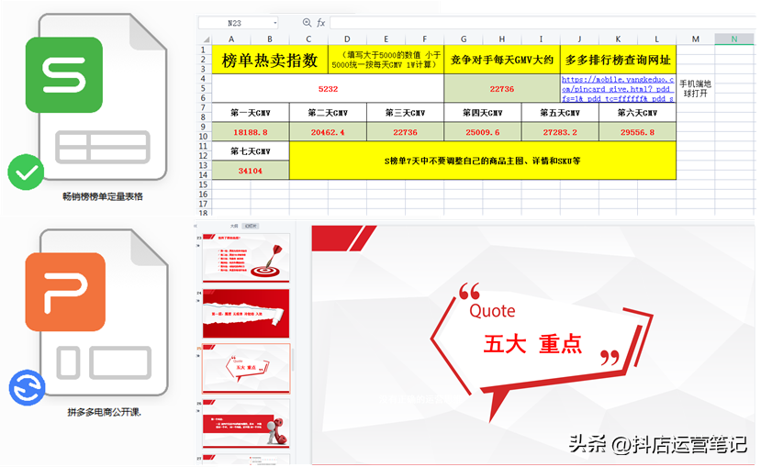Click the 拼多多电商公开课 file name label

click(x=104, y=412)
